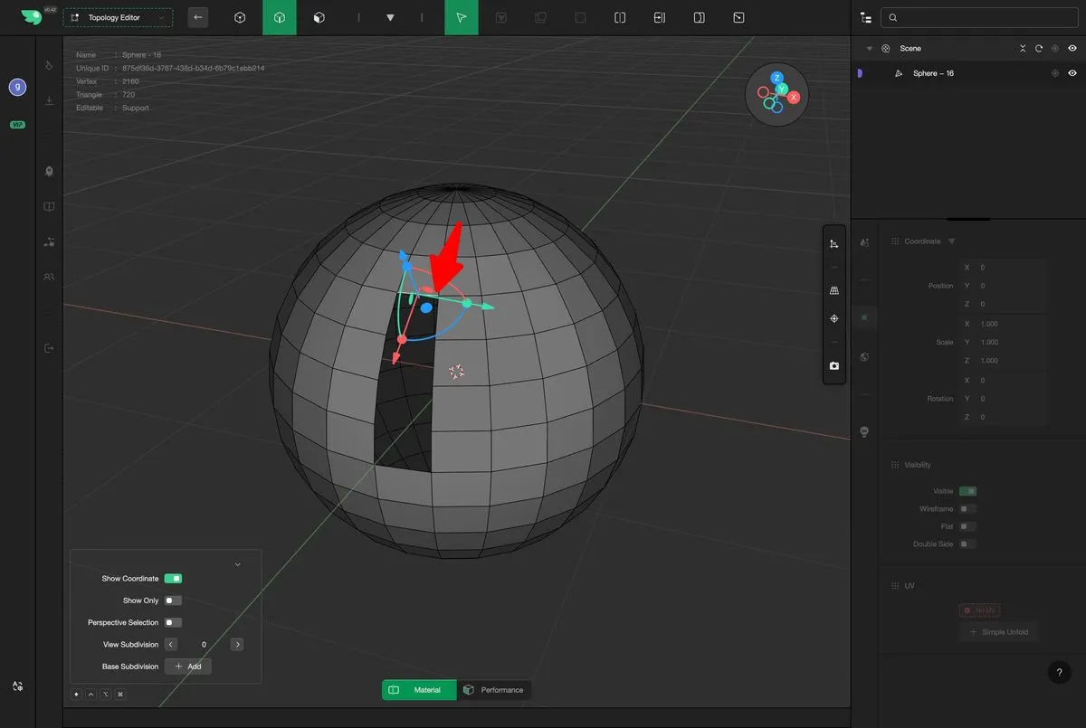Click the Add button for Base Subdivision
Screen dimensions: 1086x728
pos(188,667)
